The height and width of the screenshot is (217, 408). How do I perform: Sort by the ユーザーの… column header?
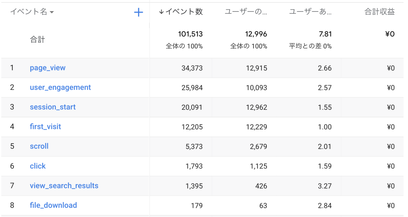[246, 12]
